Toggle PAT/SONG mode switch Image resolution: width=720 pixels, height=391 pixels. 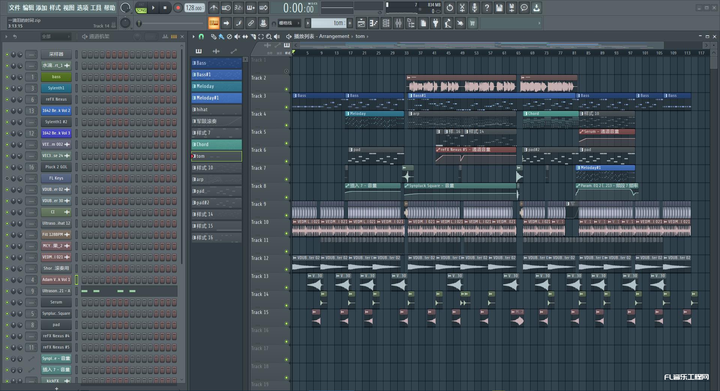[x=141, y=8]
